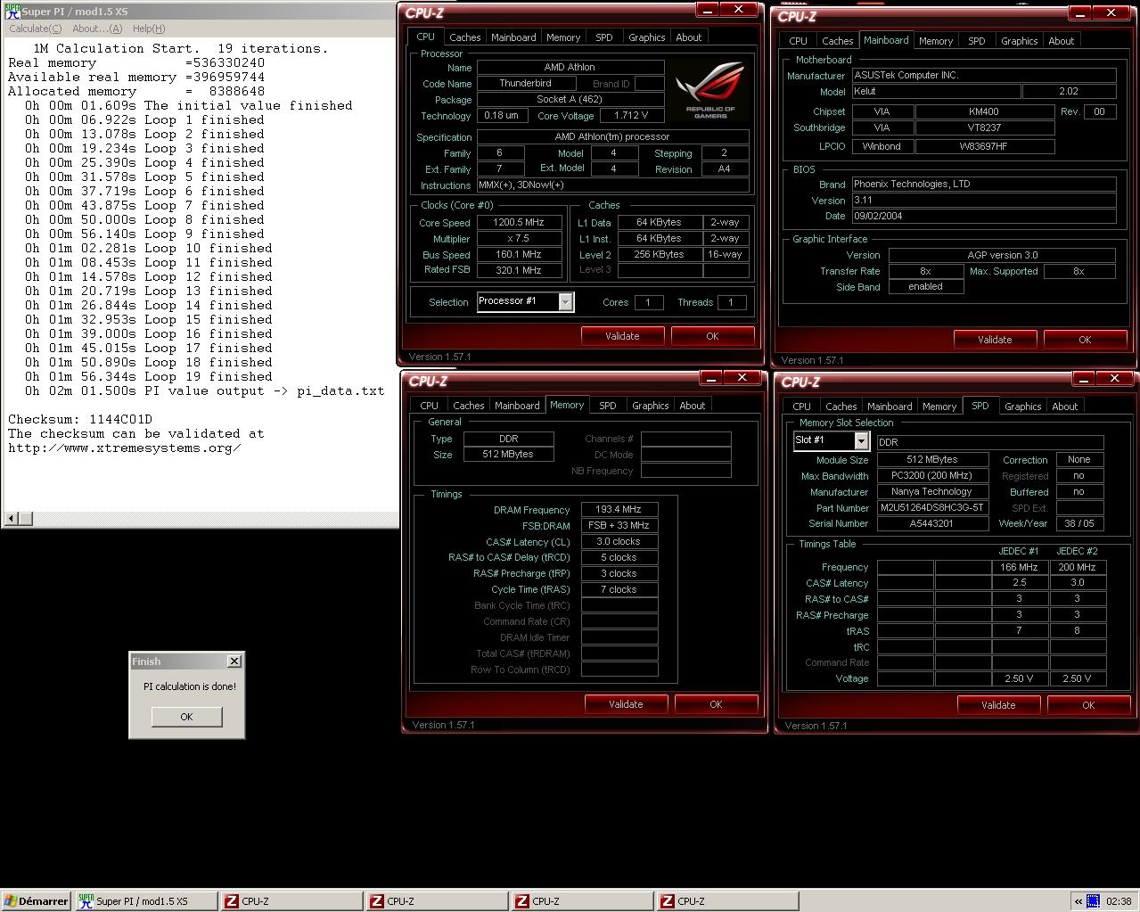Screen dimensions: 1140x912
Task: Click the Checksum 1144C01D line
Action: point(80,419)
